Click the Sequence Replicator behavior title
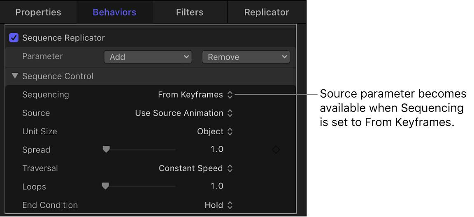The width and height of the screenshot is (474, 217). point(63,38)
